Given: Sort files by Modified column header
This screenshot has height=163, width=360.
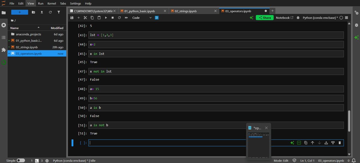Looking at the screenshot, I should click(57, 28).
